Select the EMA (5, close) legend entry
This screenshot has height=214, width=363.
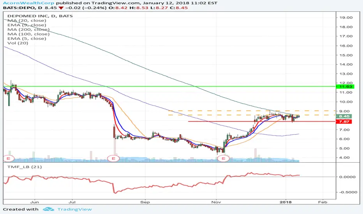(26, 39)
